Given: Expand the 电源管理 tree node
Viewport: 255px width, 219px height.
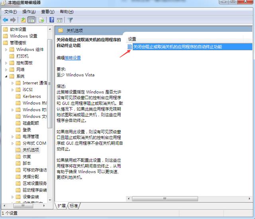Looking at the screenshot, I should (x=13, y=137).
